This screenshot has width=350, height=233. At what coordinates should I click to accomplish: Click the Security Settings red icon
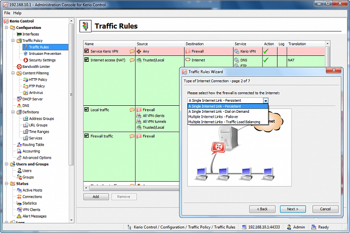pos(25,60)
